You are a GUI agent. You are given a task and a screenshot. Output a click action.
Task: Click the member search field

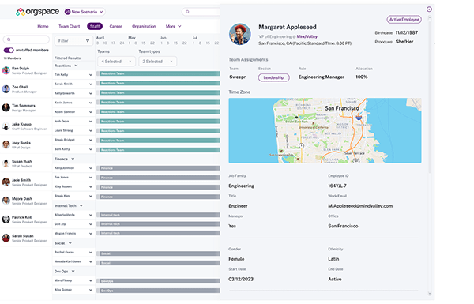26,39
